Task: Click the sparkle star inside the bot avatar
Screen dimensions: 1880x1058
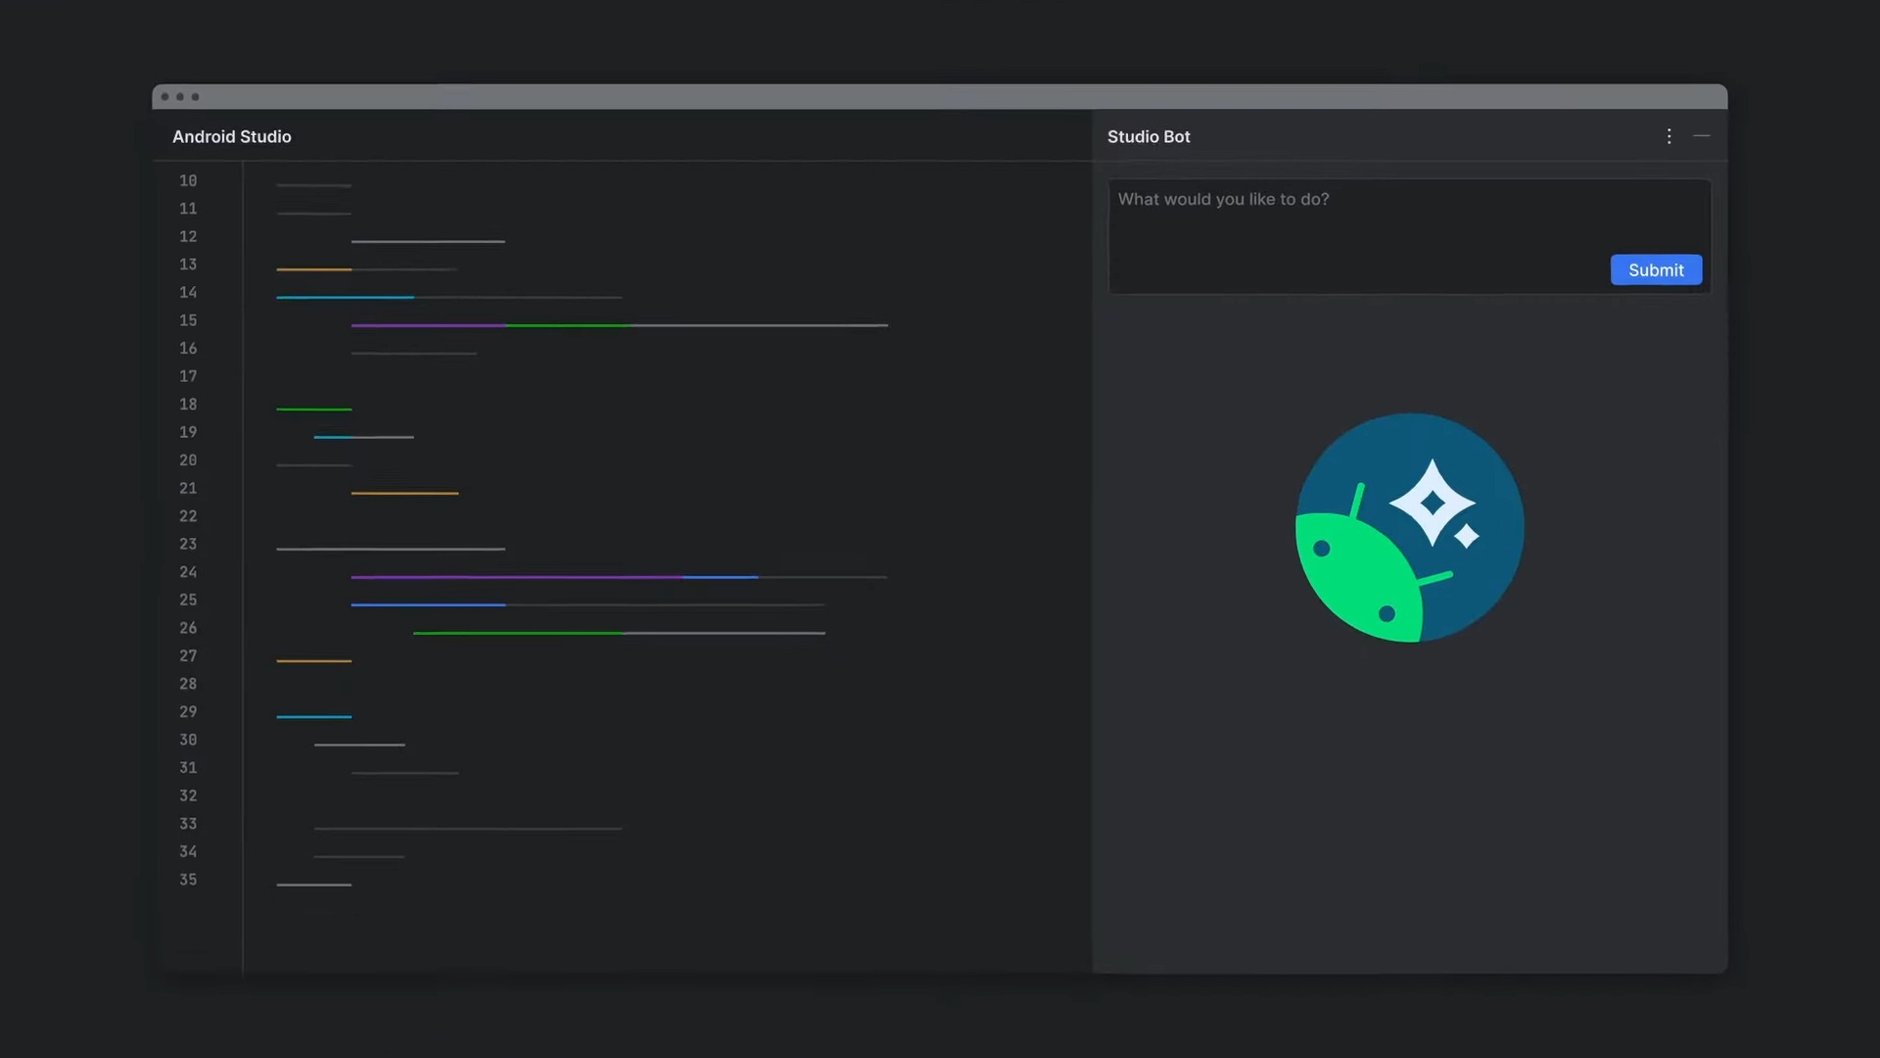Action: tap(1433, 502)
